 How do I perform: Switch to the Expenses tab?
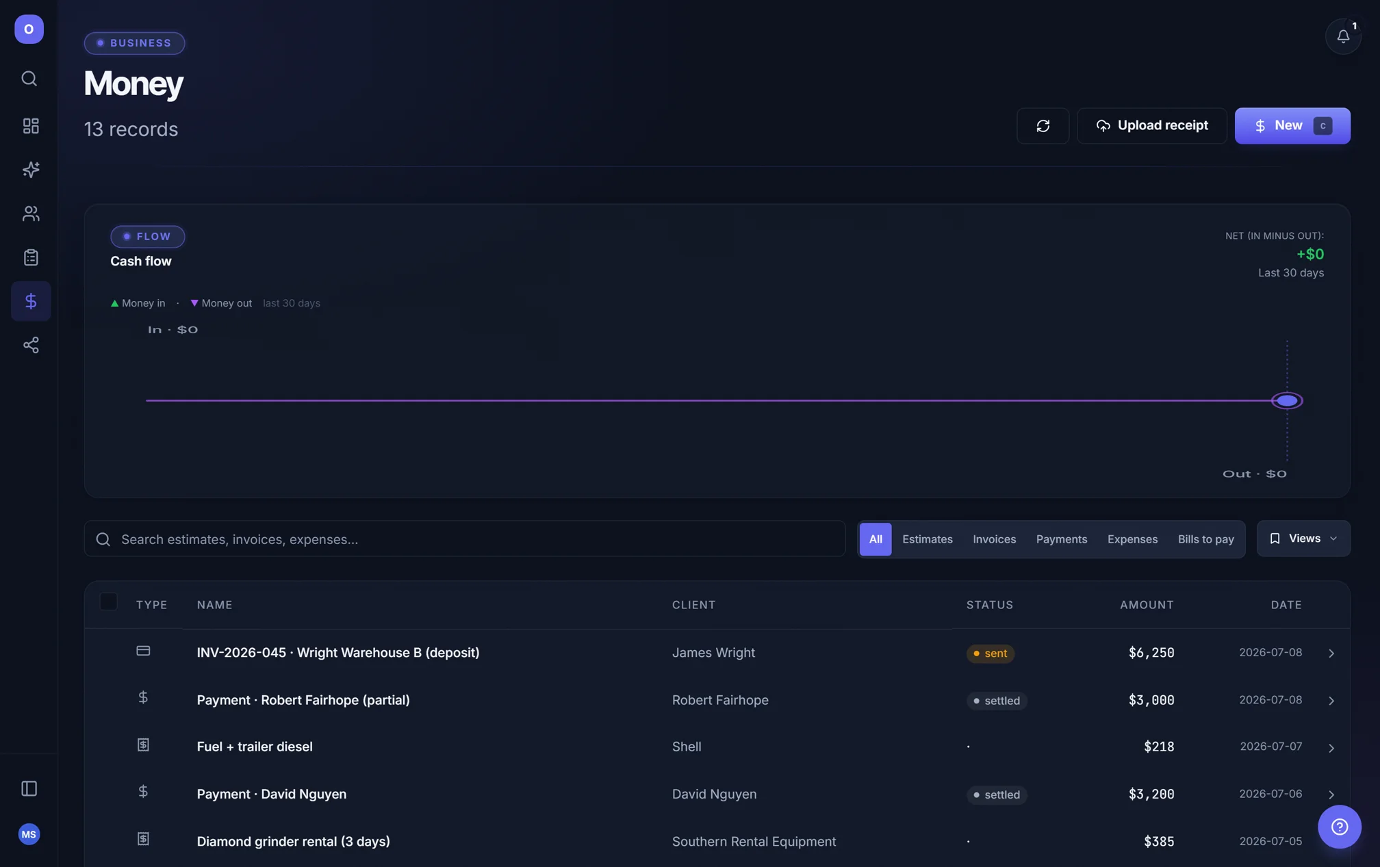point(1133,539)
